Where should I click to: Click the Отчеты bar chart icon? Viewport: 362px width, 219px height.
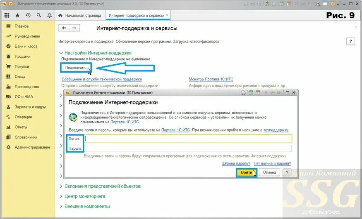pyautogui.click(x=8, y=127)
